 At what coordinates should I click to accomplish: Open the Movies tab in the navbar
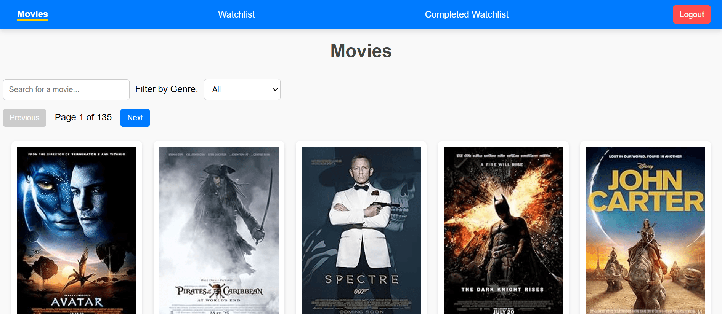[32, 14]
